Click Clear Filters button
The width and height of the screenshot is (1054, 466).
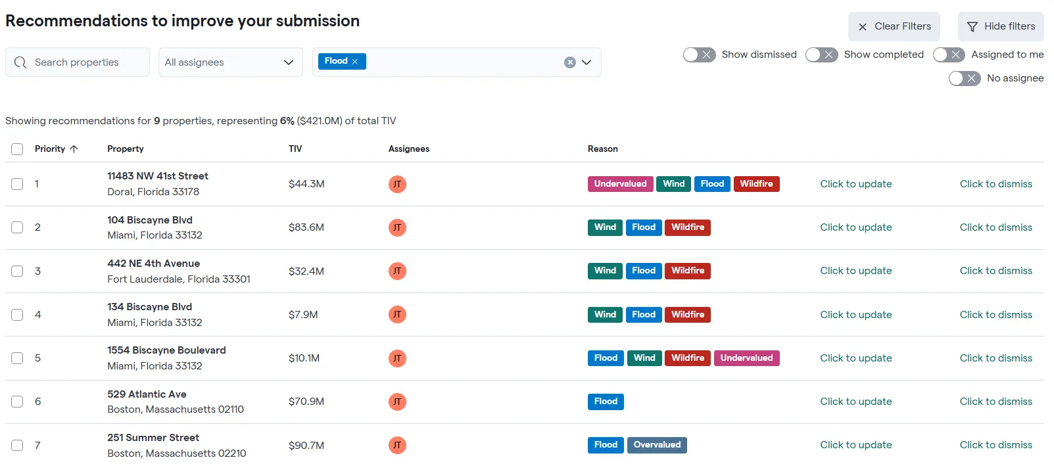pyautogui.click(x=894, y=26)
